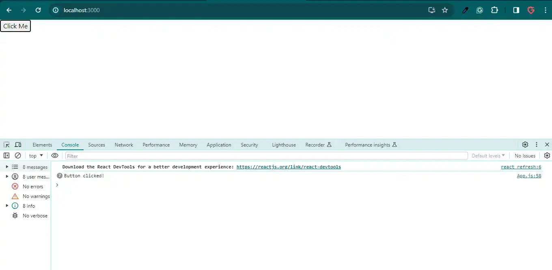Reload the localhost page
Viewport: 552px width, 270px height.
coord(38,10)
